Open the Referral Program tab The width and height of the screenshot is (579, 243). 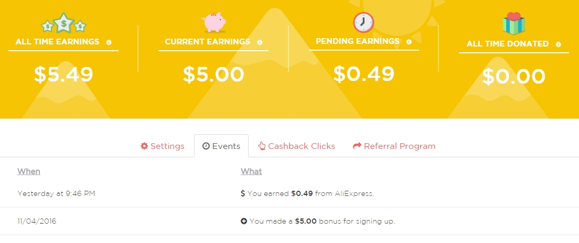click(x=394, y=146)
